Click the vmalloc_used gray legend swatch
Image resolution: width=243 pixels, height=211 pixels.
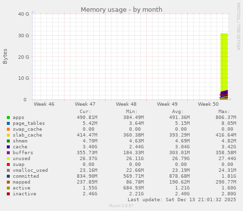(x=8, y=170)
